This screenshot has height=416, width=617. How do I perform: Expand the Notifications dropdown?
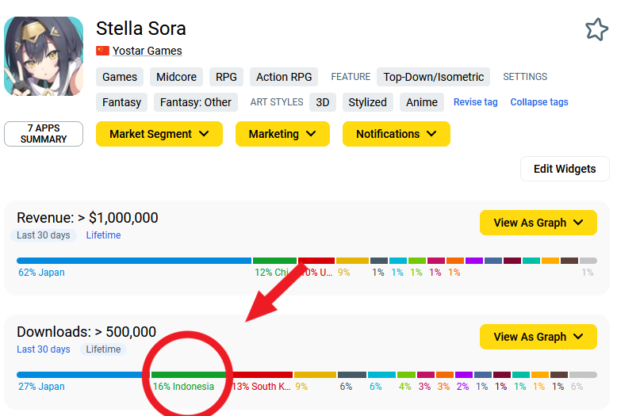click(x=397, y=134)
